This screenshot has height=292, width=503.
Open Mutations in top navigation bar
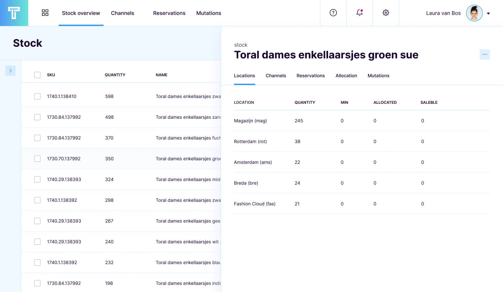[209, 13]
